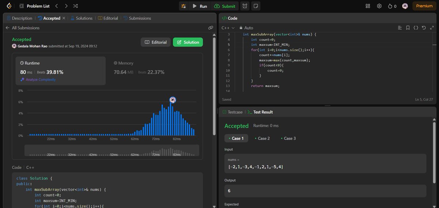Click the Runtime: 0 ms text
This screenshot has height=208, width=439.
pos(266,126)
